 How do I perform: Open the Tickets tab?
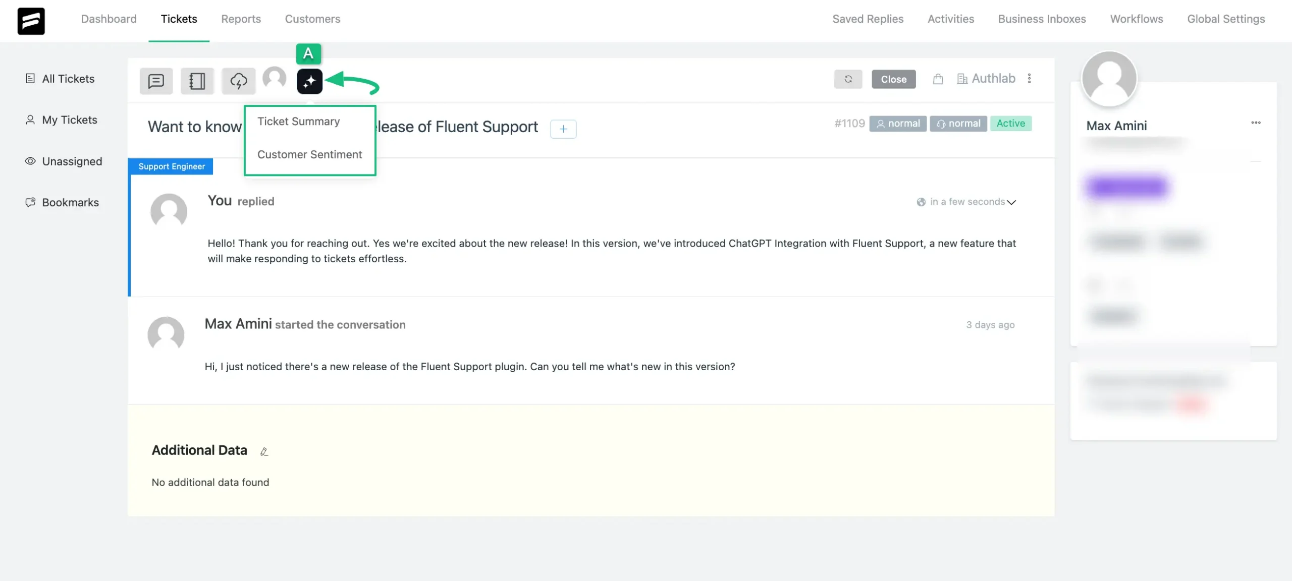(179, 19)
